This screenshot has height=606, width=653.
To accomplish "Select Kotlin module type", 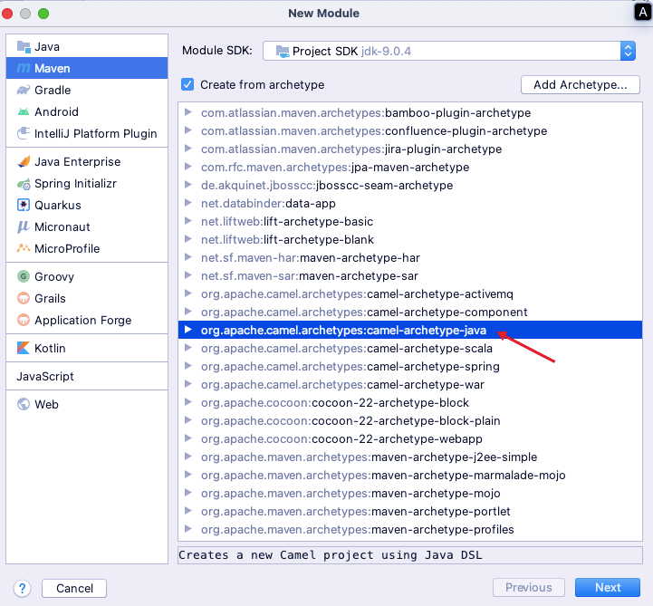I will pyautogui.click(x=87, y=348).
